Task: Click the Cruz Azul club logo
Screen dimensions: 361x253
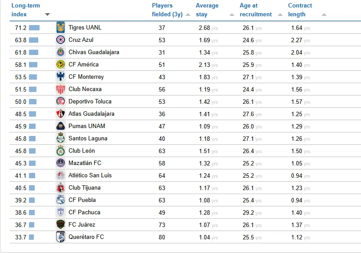Action: [61, 40]
